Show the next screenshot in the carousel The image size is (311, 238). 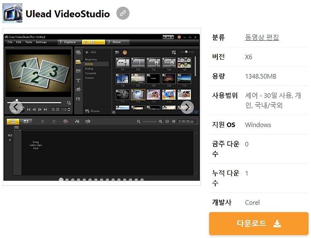click(x=187, y=107)
